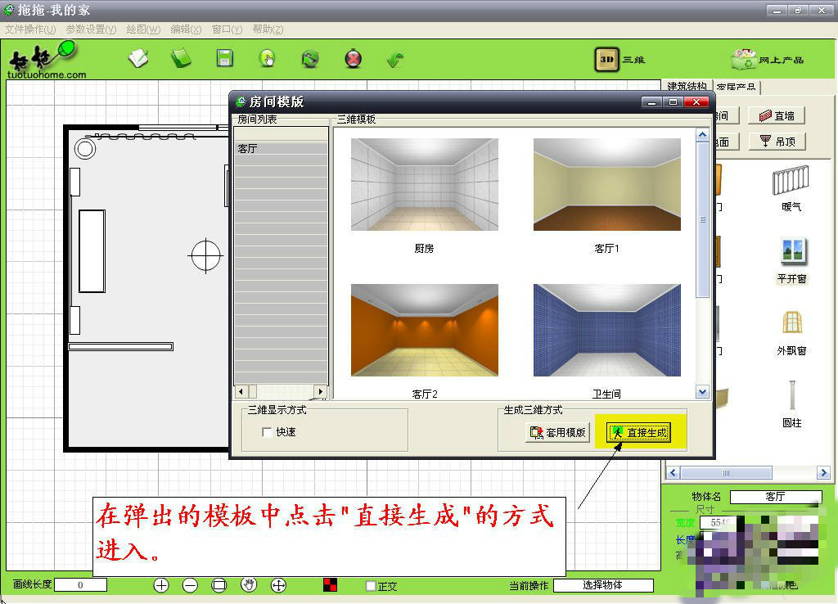Click the red X delete toolbar icon
The height and width of the screenshot is (604, 838).
(x=354, y=58)
